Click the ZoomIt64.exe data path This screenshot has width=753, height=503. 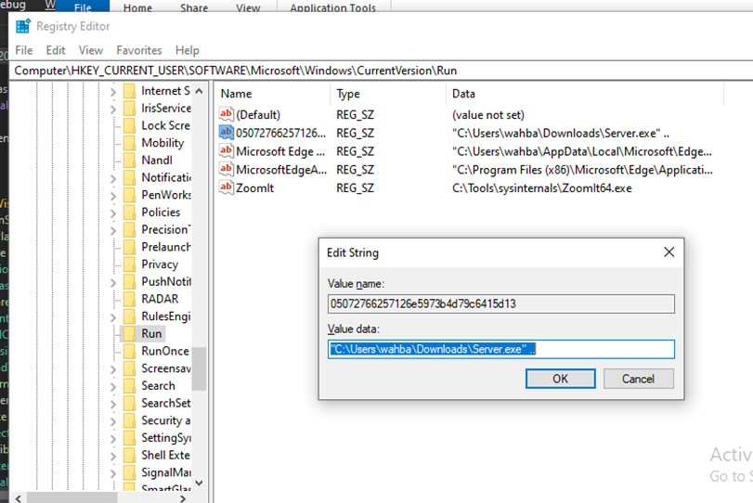[541, 187]
